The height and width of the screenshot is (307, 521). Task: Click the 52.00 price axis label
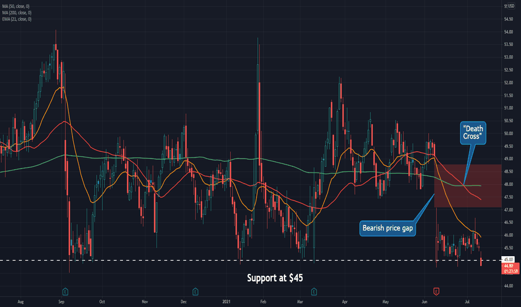(x=508, y=83)
